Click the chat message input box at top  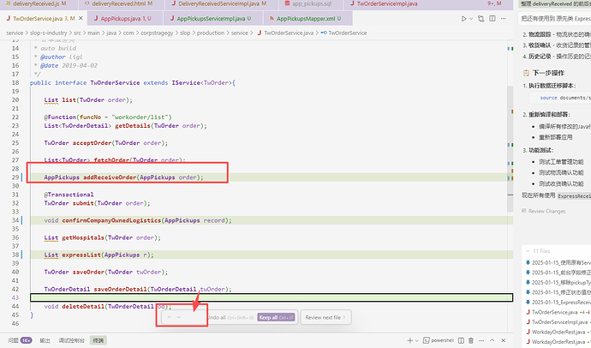[x=554, y=18]
